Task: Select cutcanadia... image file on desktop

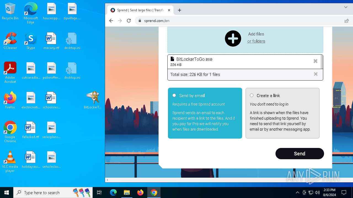Action: 31,70
